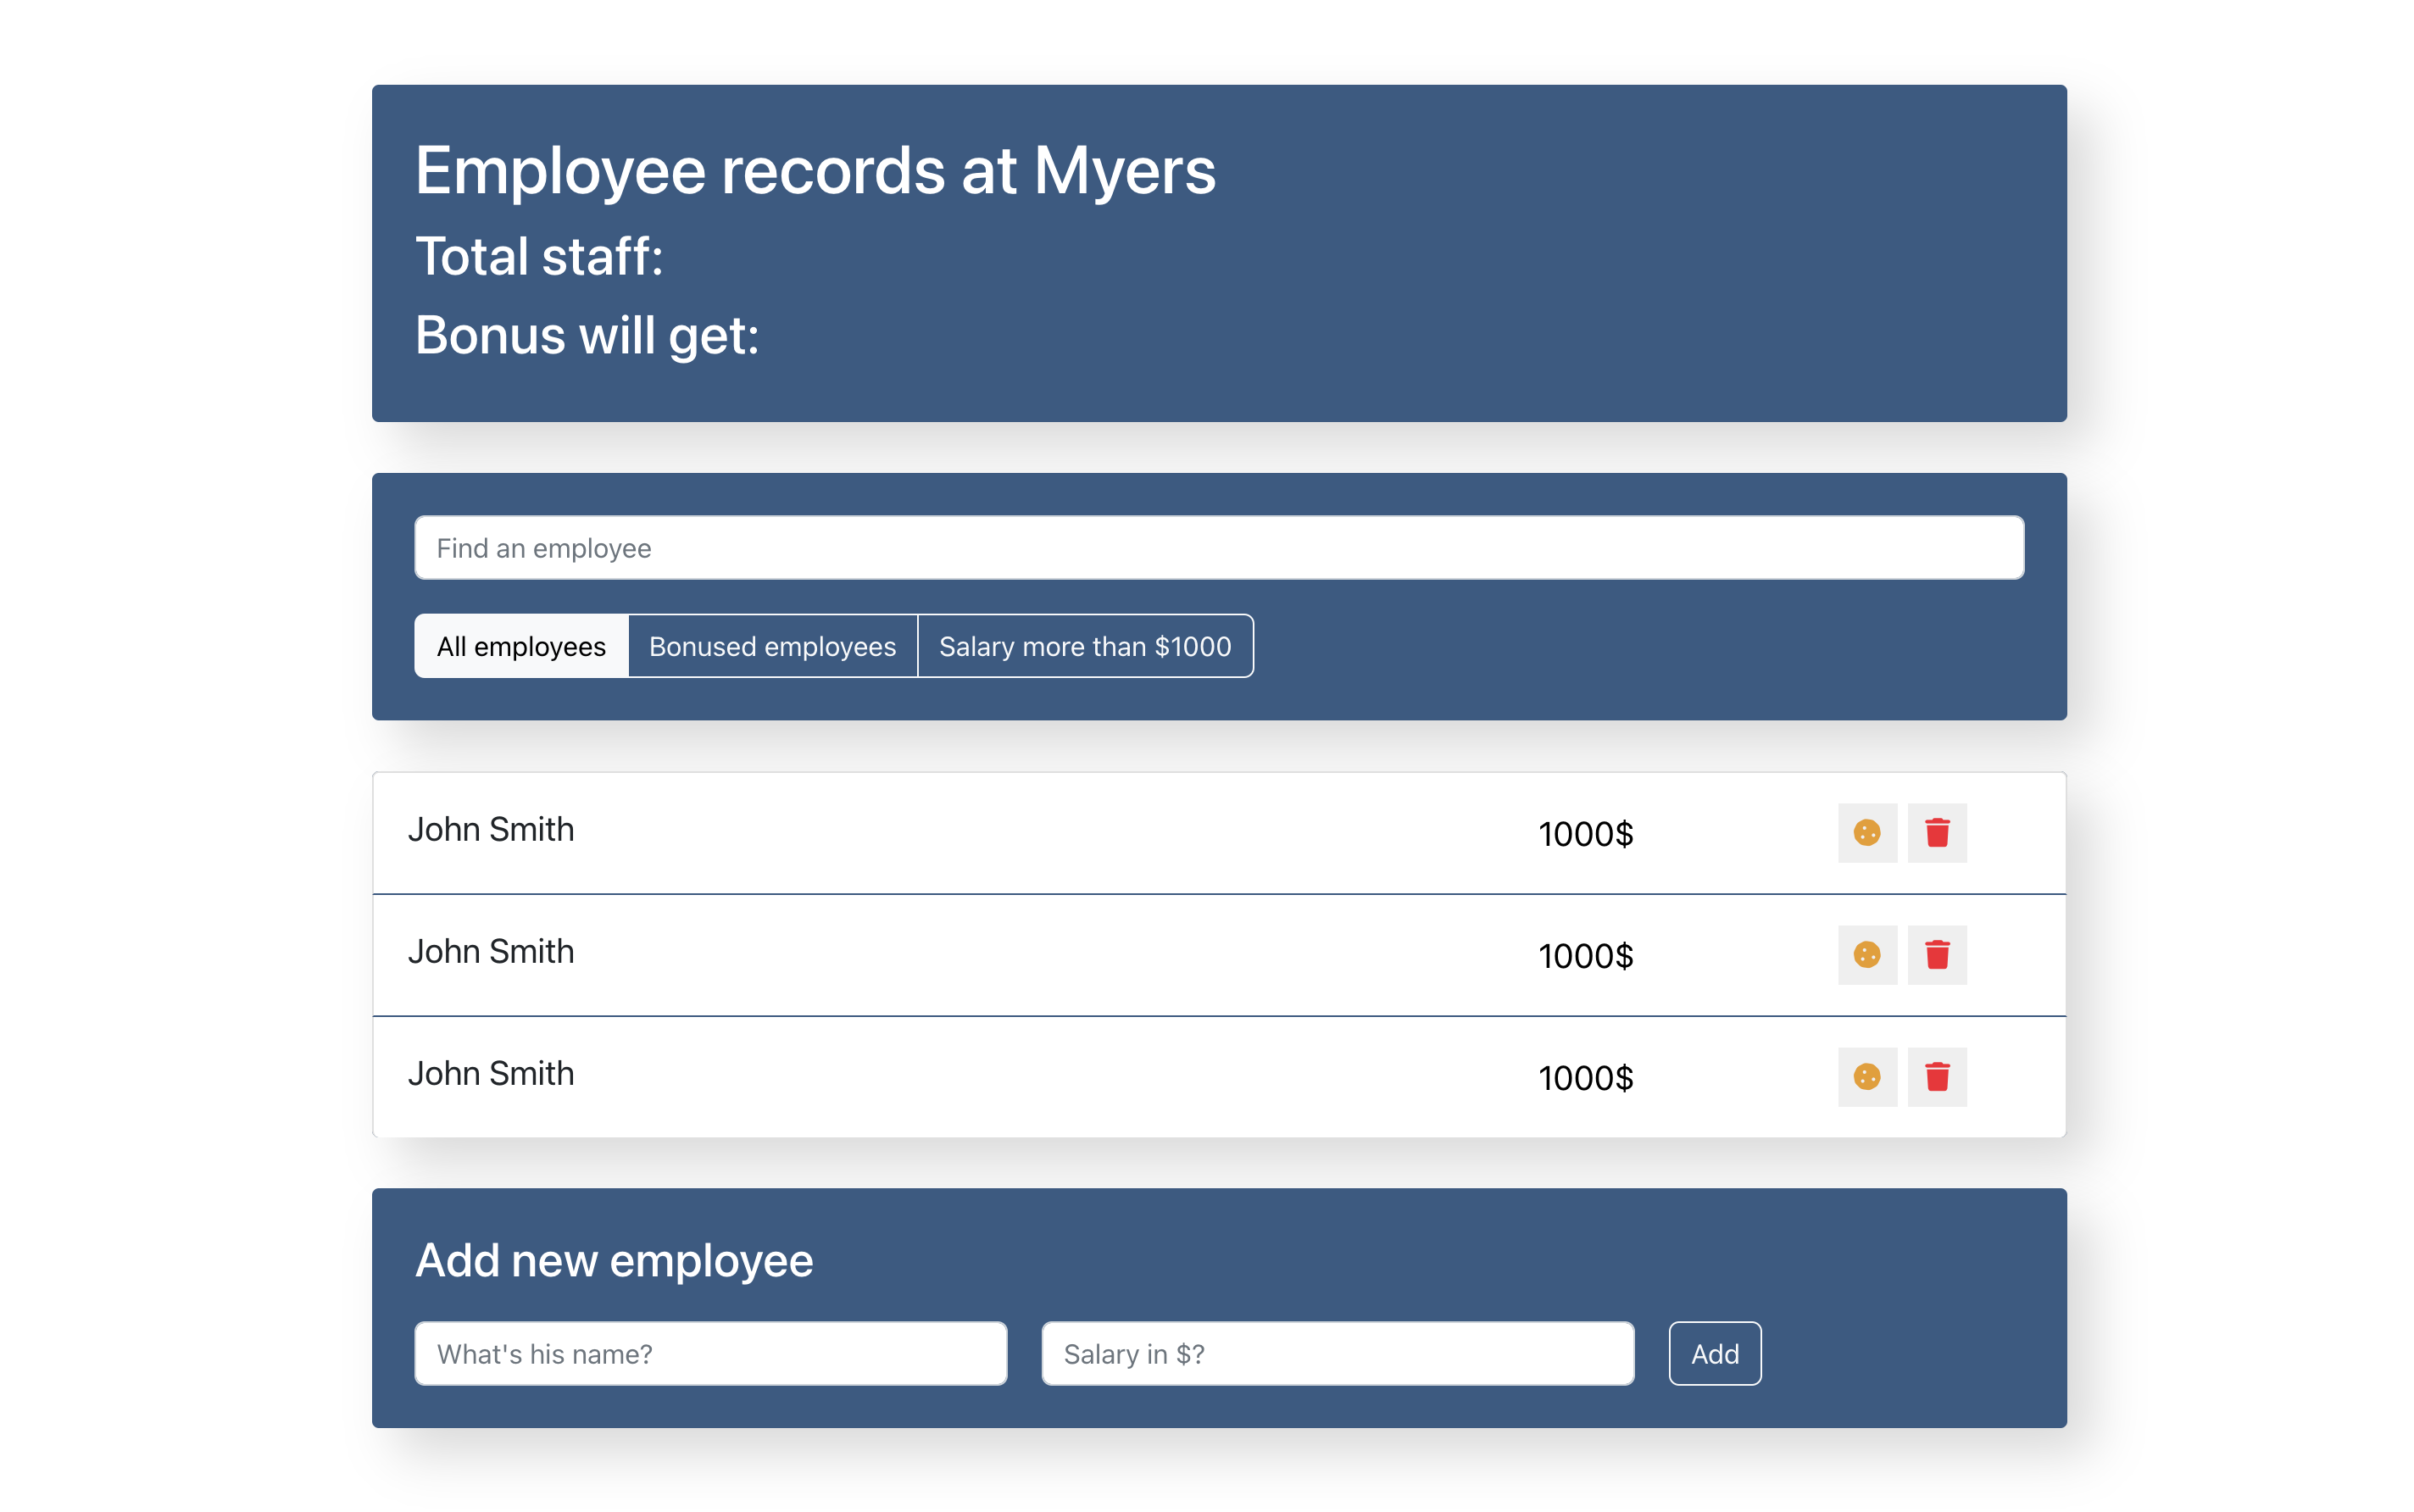This screenshot has height=1512, width=2414.
Task: Click the second row 1000$ salary
Action: point(1585,955)
